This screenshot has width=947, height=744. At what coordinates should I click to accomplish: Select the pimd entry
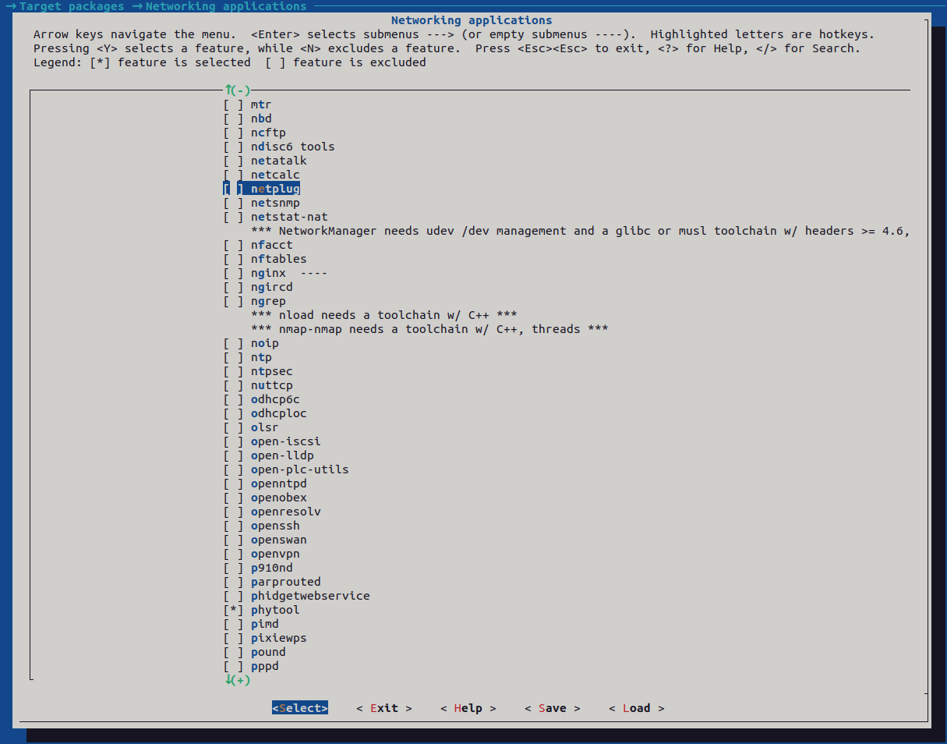(x=264, y=624)
